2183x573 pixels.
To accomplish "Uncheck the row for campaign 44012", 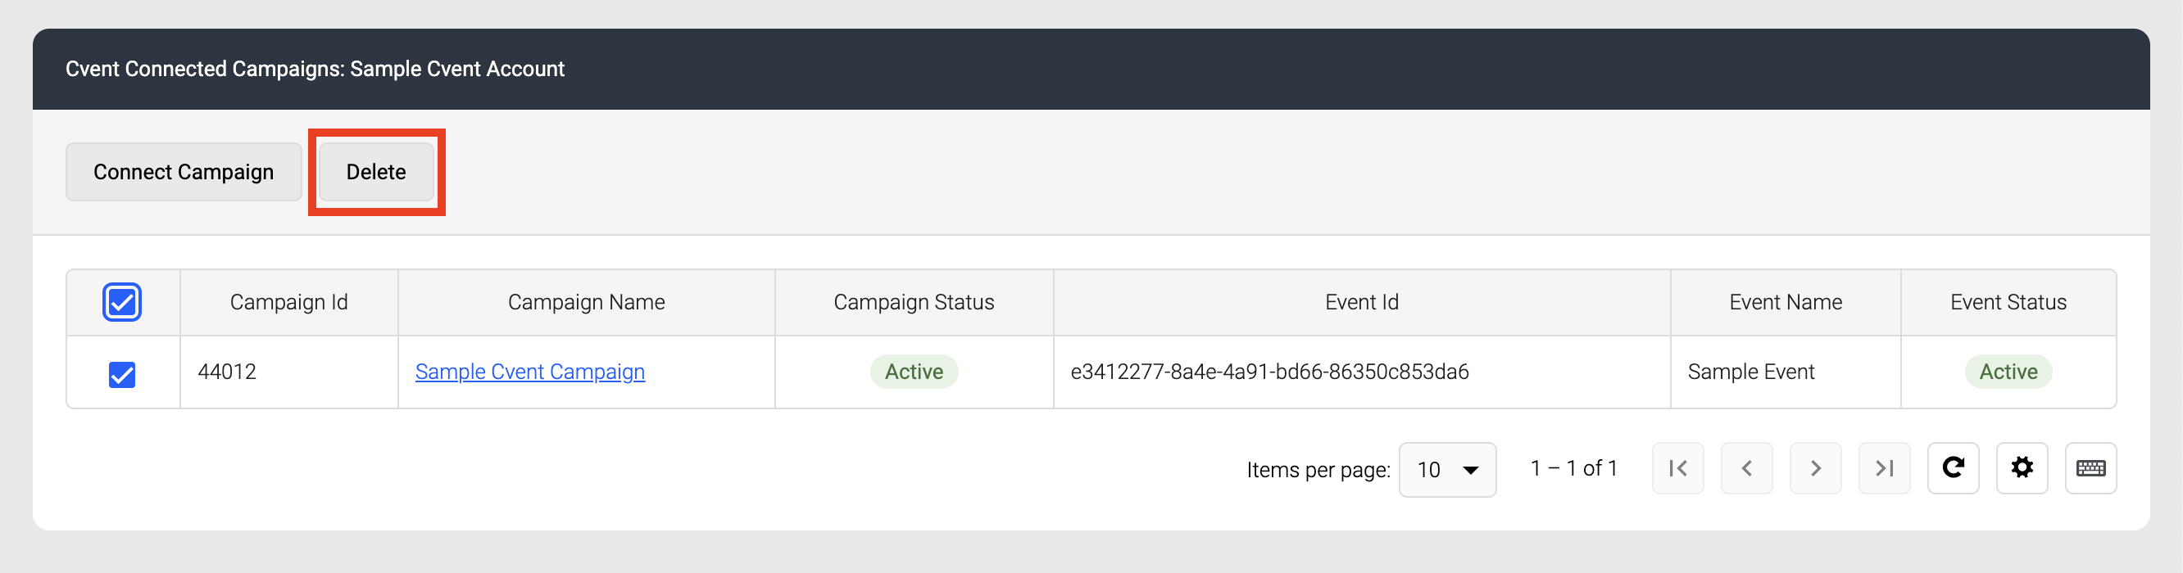I will point(122,373).
